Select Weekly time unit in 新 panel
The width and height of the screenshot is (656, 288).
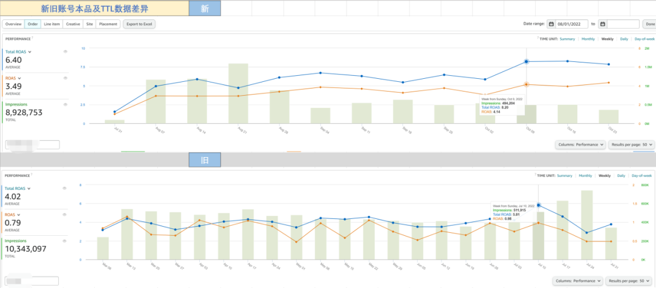(607, 39)
